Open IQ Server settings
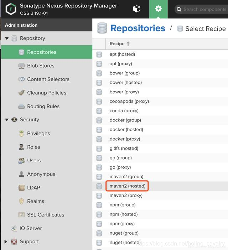The height and width of the screenshot is (250, 228). (x=31, y=228)
